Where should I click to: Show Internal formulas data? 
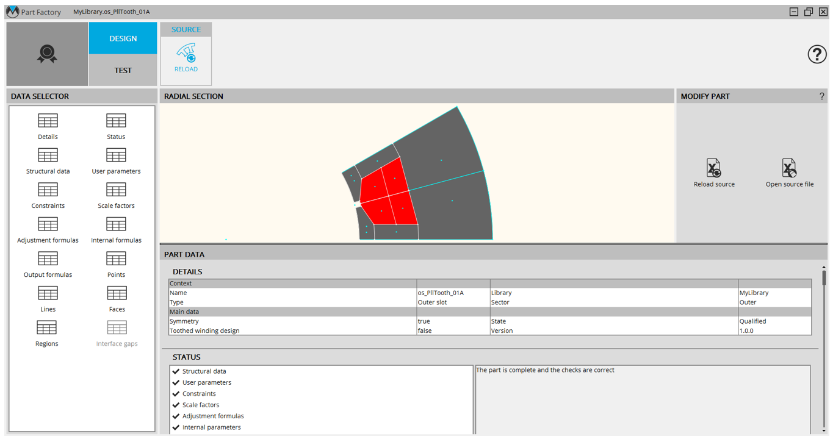(116, 224)
